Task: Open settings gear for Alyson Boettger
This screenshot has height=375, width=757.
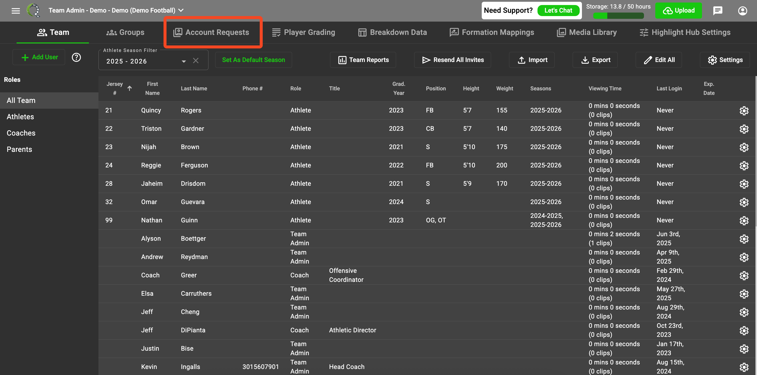Action: (x=744, y=239)
